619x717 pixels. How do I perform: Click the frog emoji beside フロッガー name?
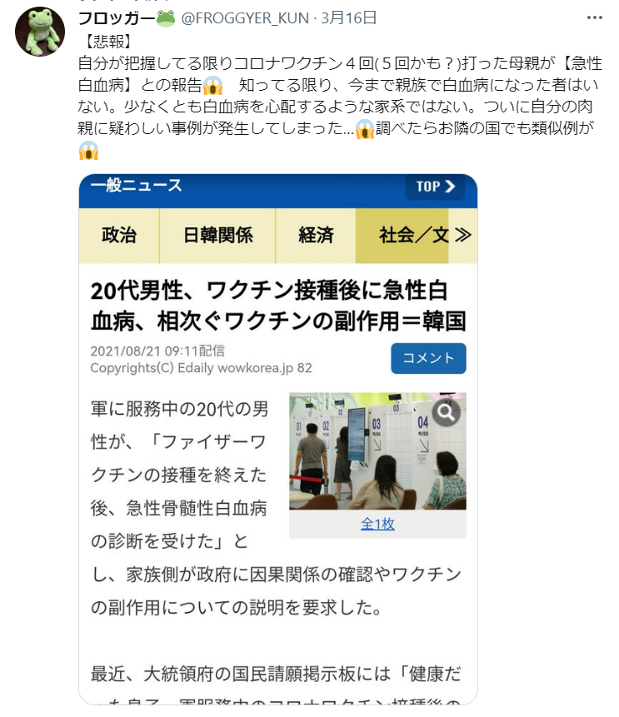(166, 18)
